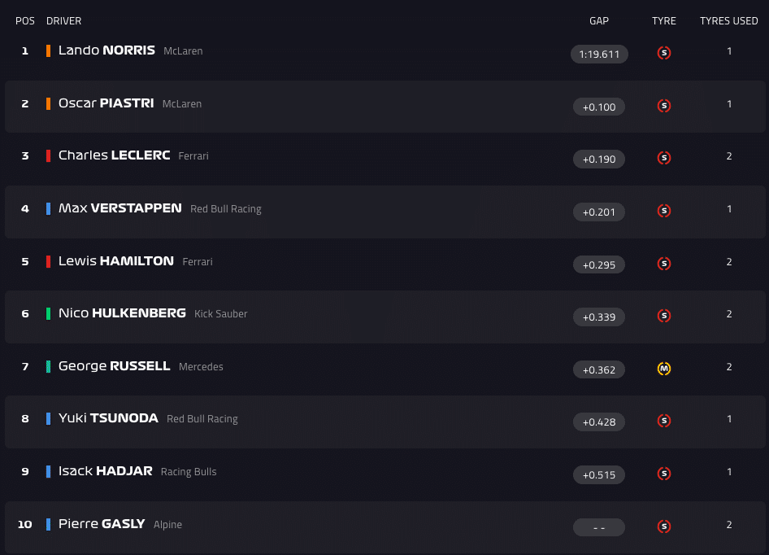Click the TYRE column header

coord(664,21)
